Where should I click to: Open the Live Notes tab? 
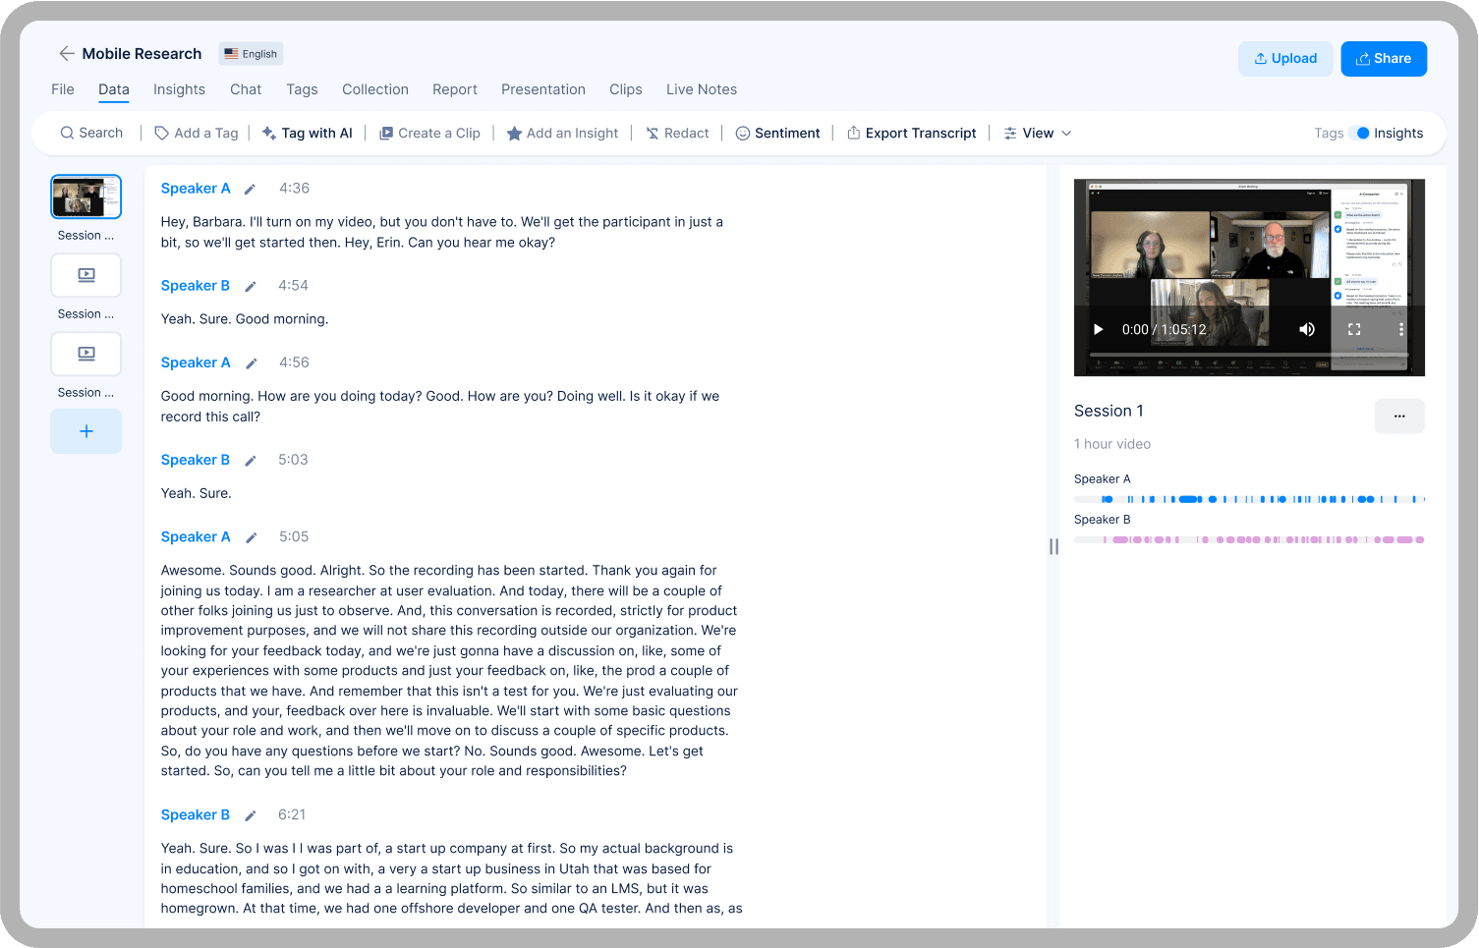click(x=701, y=89)
